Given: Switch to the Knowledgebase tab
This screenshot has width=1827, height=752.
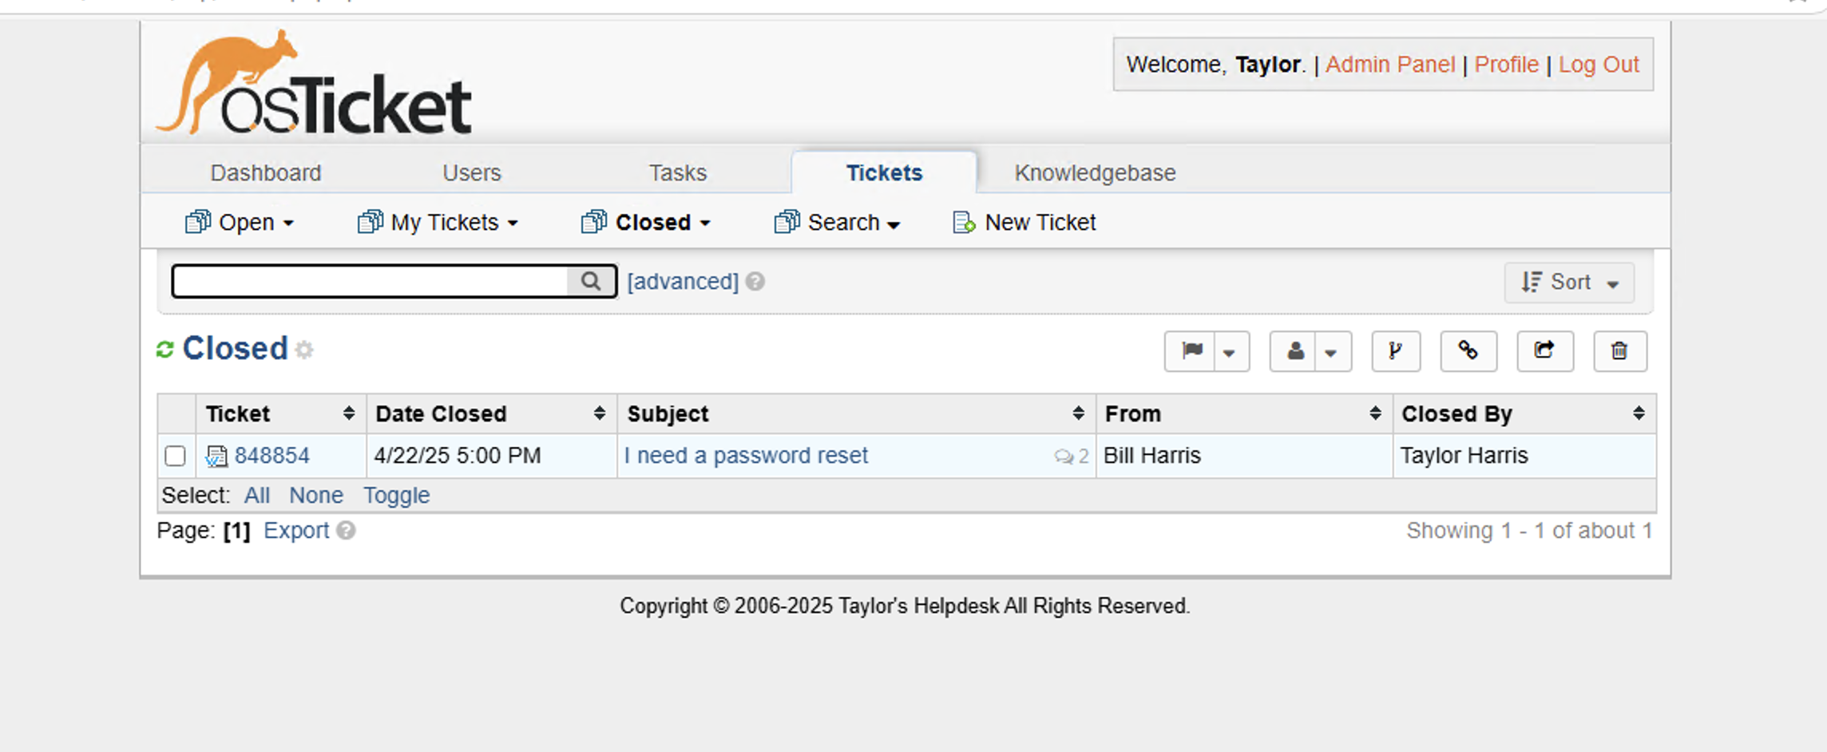Looking at the screenshot, I should click(1094, 172).
